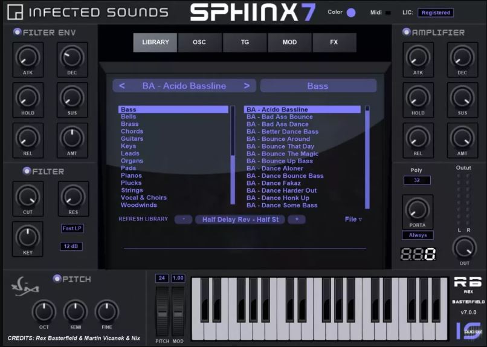Click the preset list scrollbar

point(367,157)
